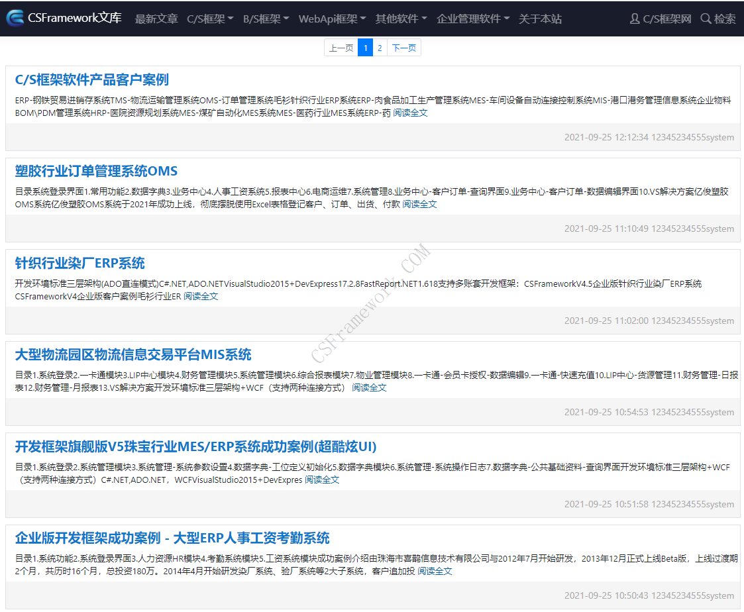744x612 pixels.
Task: Expand the WebApi框架 dropdown menu
Action: pos(332,19)
